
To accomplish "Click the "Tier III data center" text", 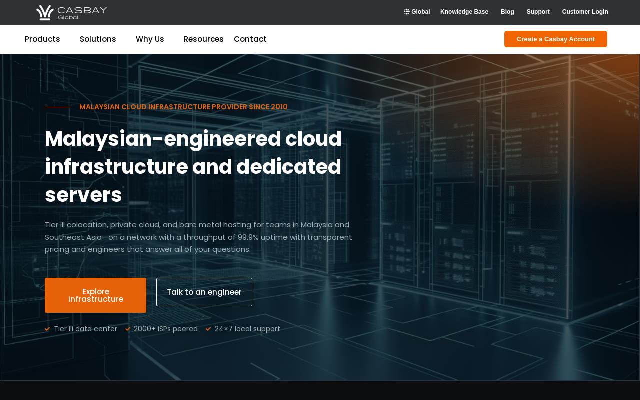I will click(x=85, y=329).
